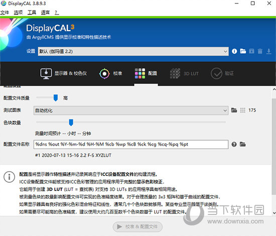Adjust the 色块数量 slider handle
Screen dimensions: 276x236
(x=71, y=123)
